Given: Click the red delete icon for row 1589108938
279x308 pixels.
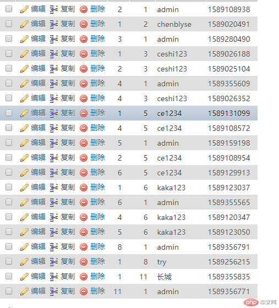Looking at the screenshot, I should (84, 9).
